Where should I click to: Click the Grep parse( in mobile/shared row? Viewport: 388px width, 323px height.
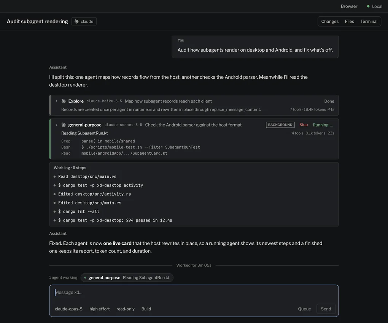[98, 141]
